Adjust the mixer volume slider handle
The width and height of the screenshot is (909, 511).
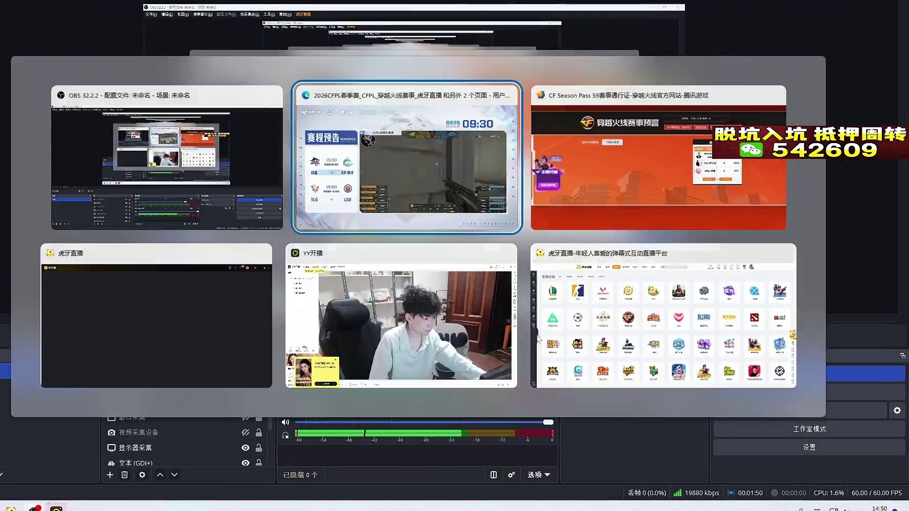pos(548,422)
